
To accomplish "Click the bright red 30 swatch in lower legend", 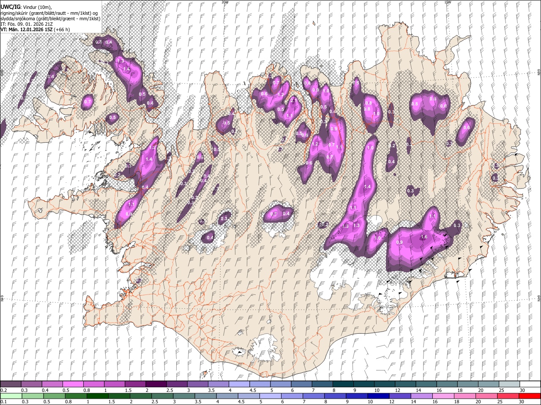I will (x=529, y=396).
